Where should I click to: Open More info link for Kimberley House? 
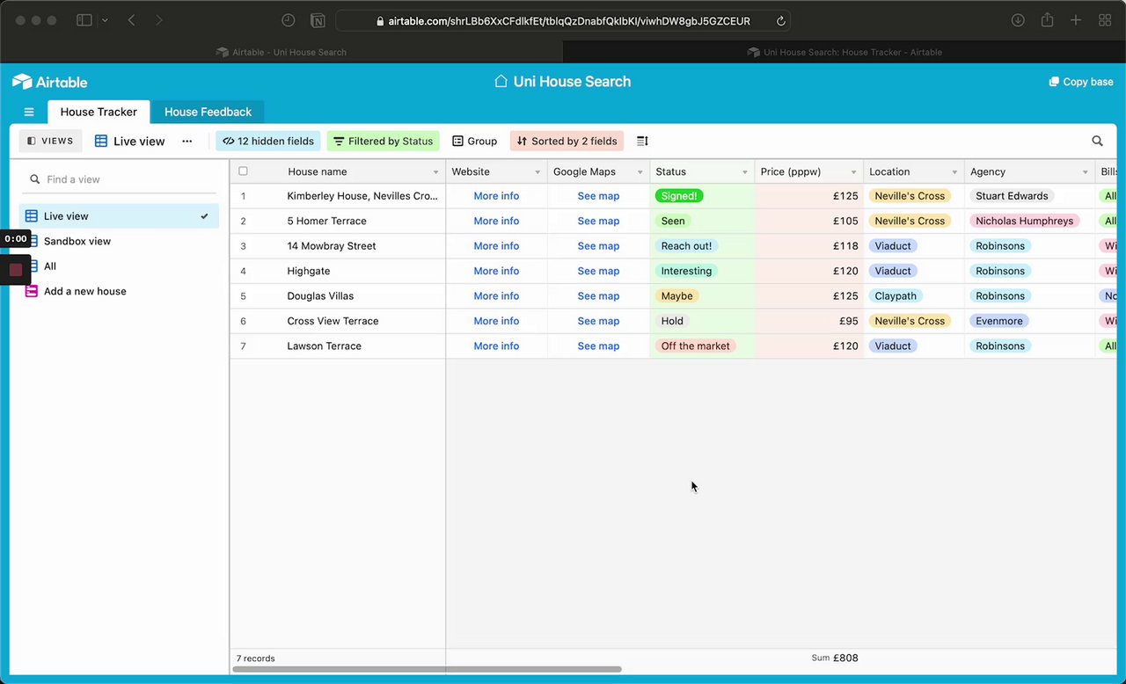pyautogui.click(x=496, y=196)
